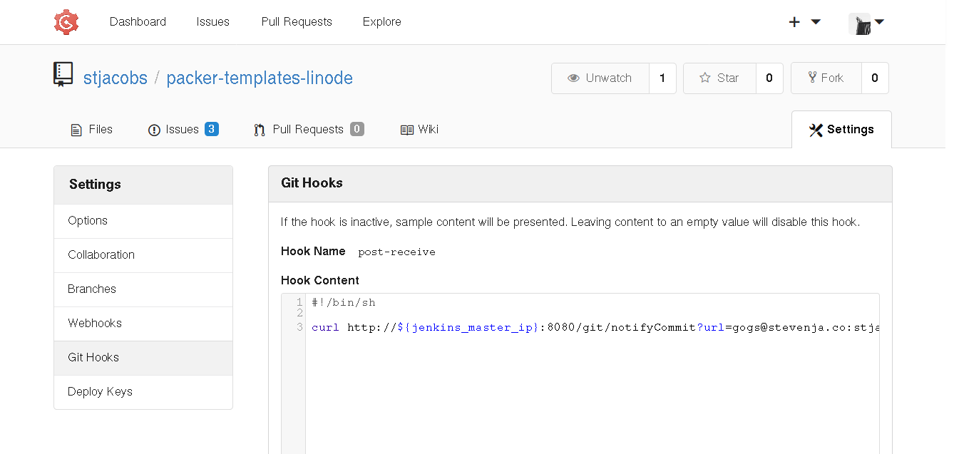Image resolution: width=954 pixels, height=454 pixels.
Task: Click the eye icon on Unwatch button
Action: (x=574, y=78)
